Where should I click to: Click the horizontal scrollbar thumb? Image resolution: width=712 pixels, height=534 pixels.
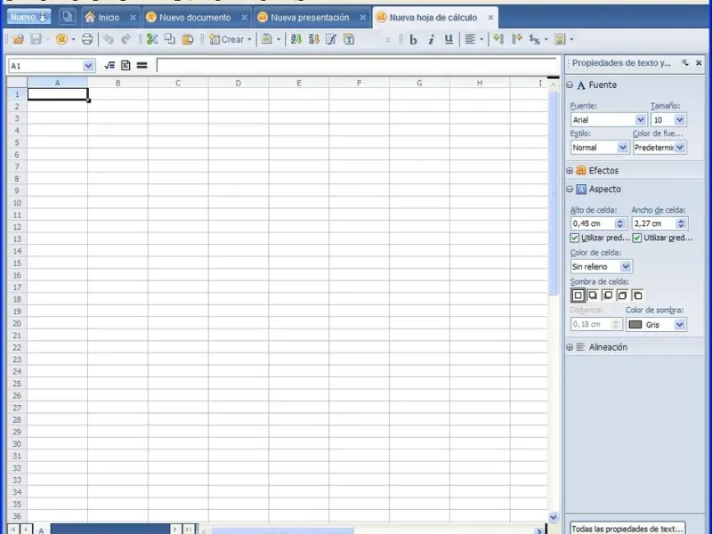[282, 530]
